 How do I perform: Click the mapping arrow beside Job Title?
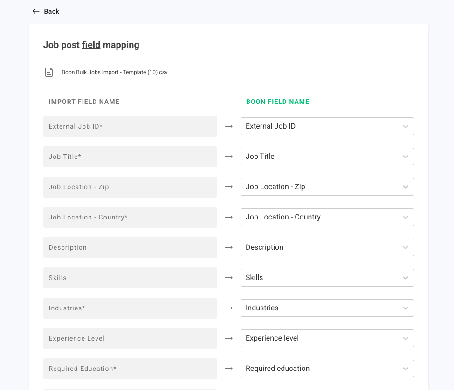(x=228, y=157)
